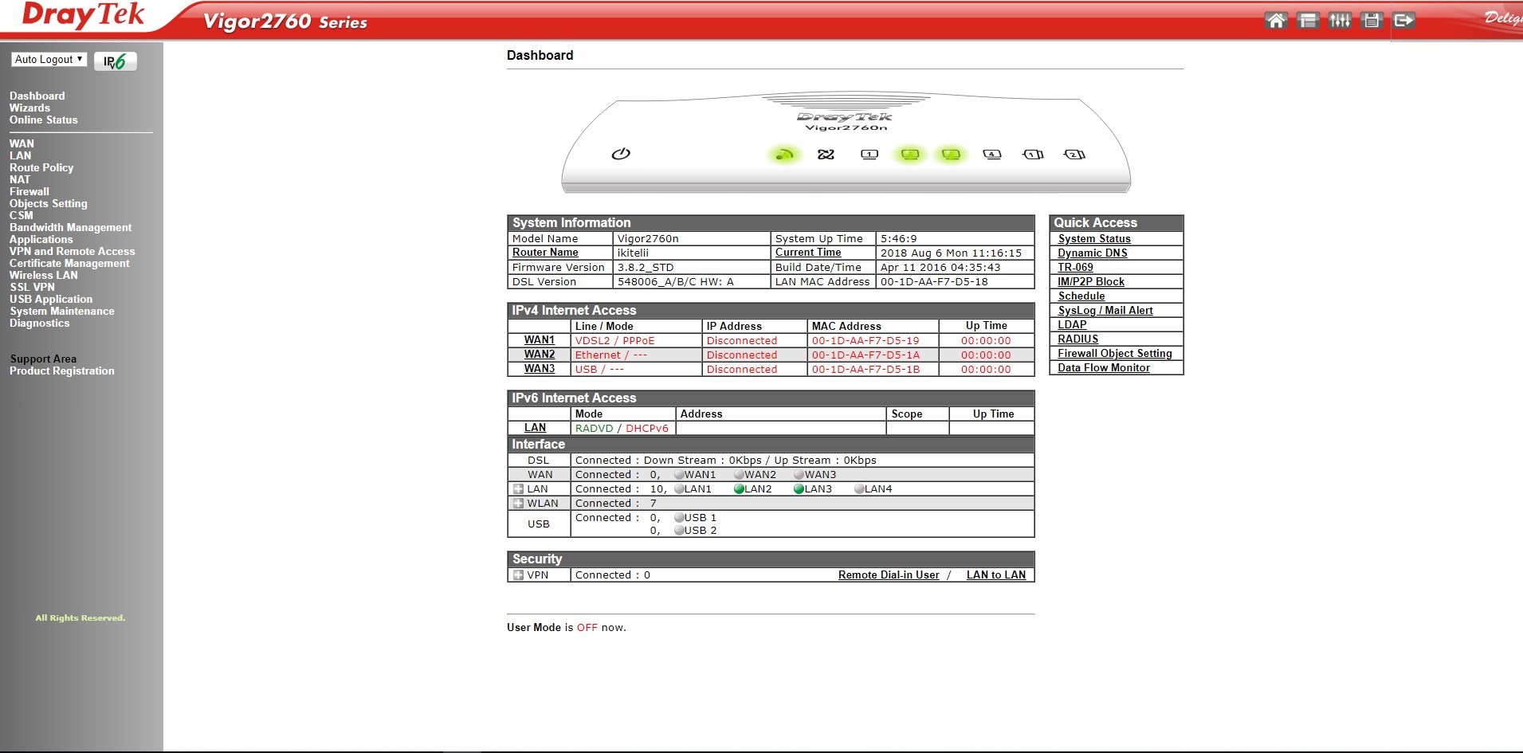Expand the WLAN interface row
Screen dimensions: 1523x753
(x=518, y=504)
